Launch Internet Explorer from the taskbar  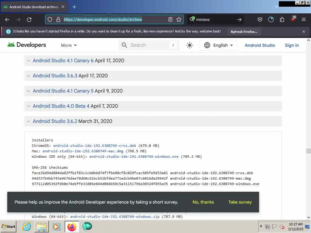[27, 226]
